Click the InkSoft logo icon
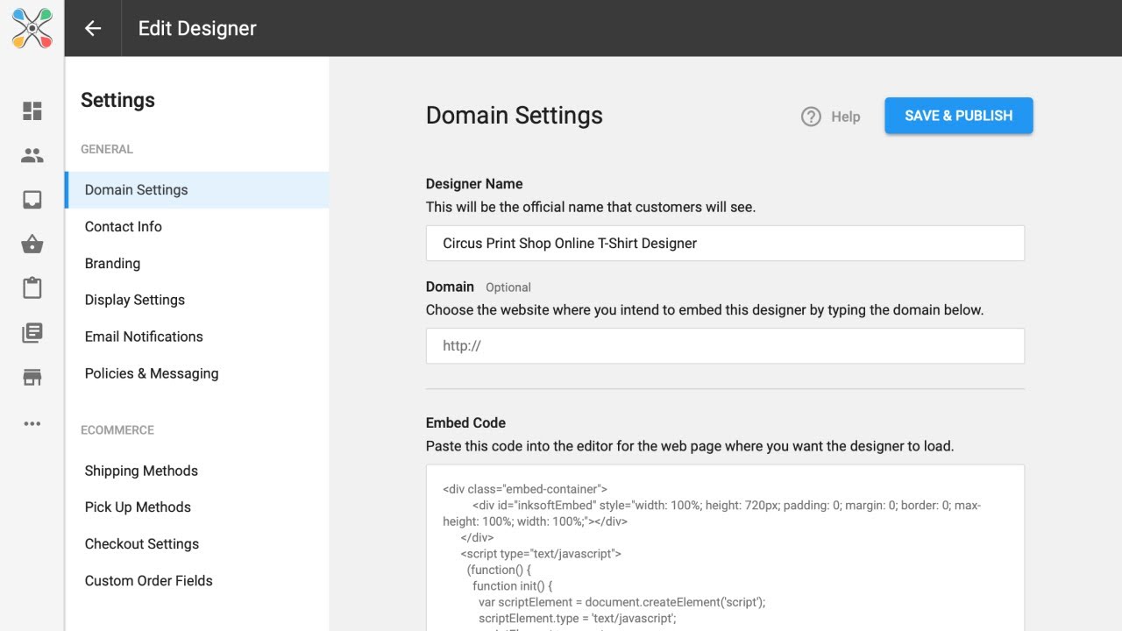1122x631 pixels. coord(32,28)
